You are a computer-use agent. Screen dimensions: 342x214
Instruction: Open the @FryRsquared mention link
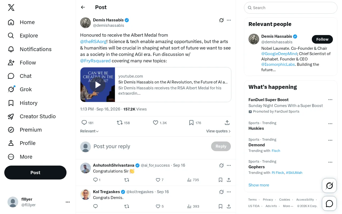pyautogui.click(x=95, y=61)
